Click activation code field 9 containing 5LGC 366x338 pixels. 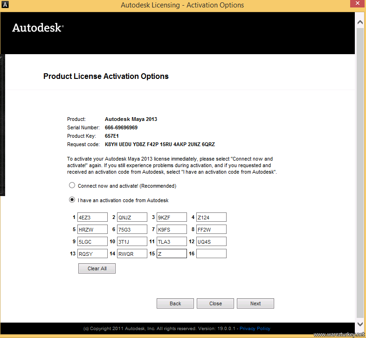[x=92, y=241]
